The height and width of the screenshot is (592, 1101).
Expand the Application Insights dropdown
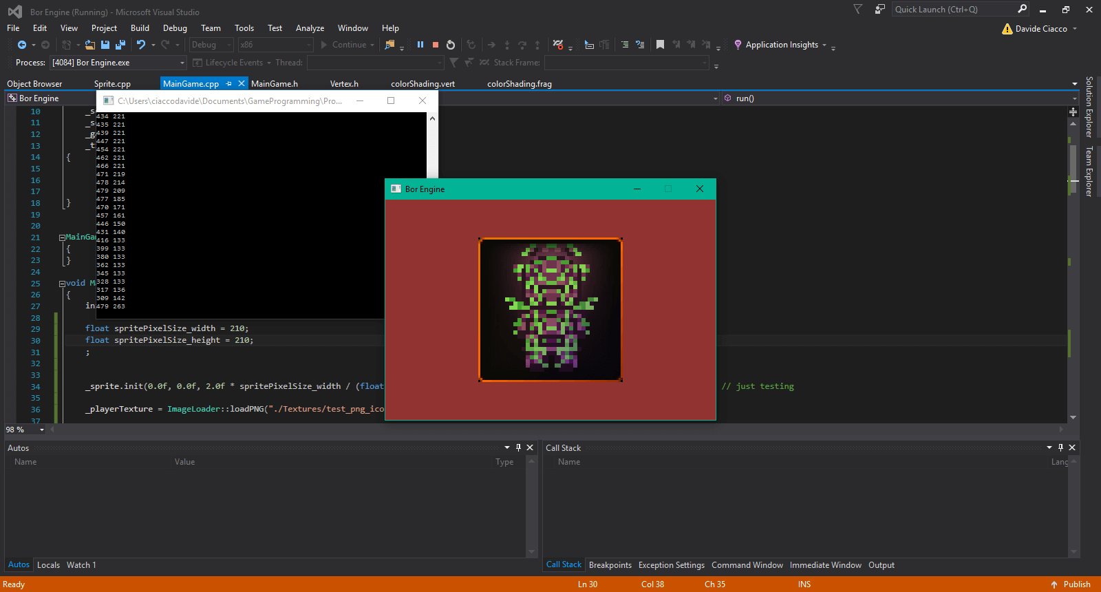pyautogui.click(x=824, y=45)
